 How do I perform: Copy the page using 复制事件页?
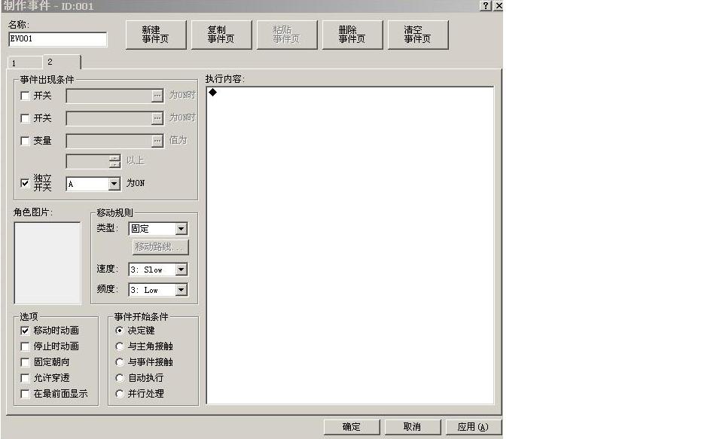click(221, 35)
